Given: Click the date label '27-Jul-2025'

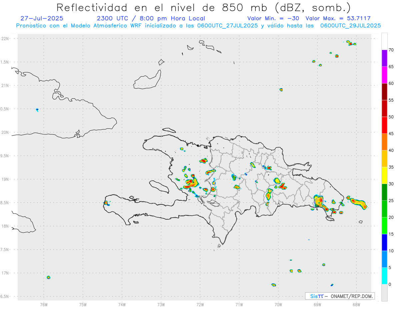Looking at the screenshot, I should pos(42,18).
